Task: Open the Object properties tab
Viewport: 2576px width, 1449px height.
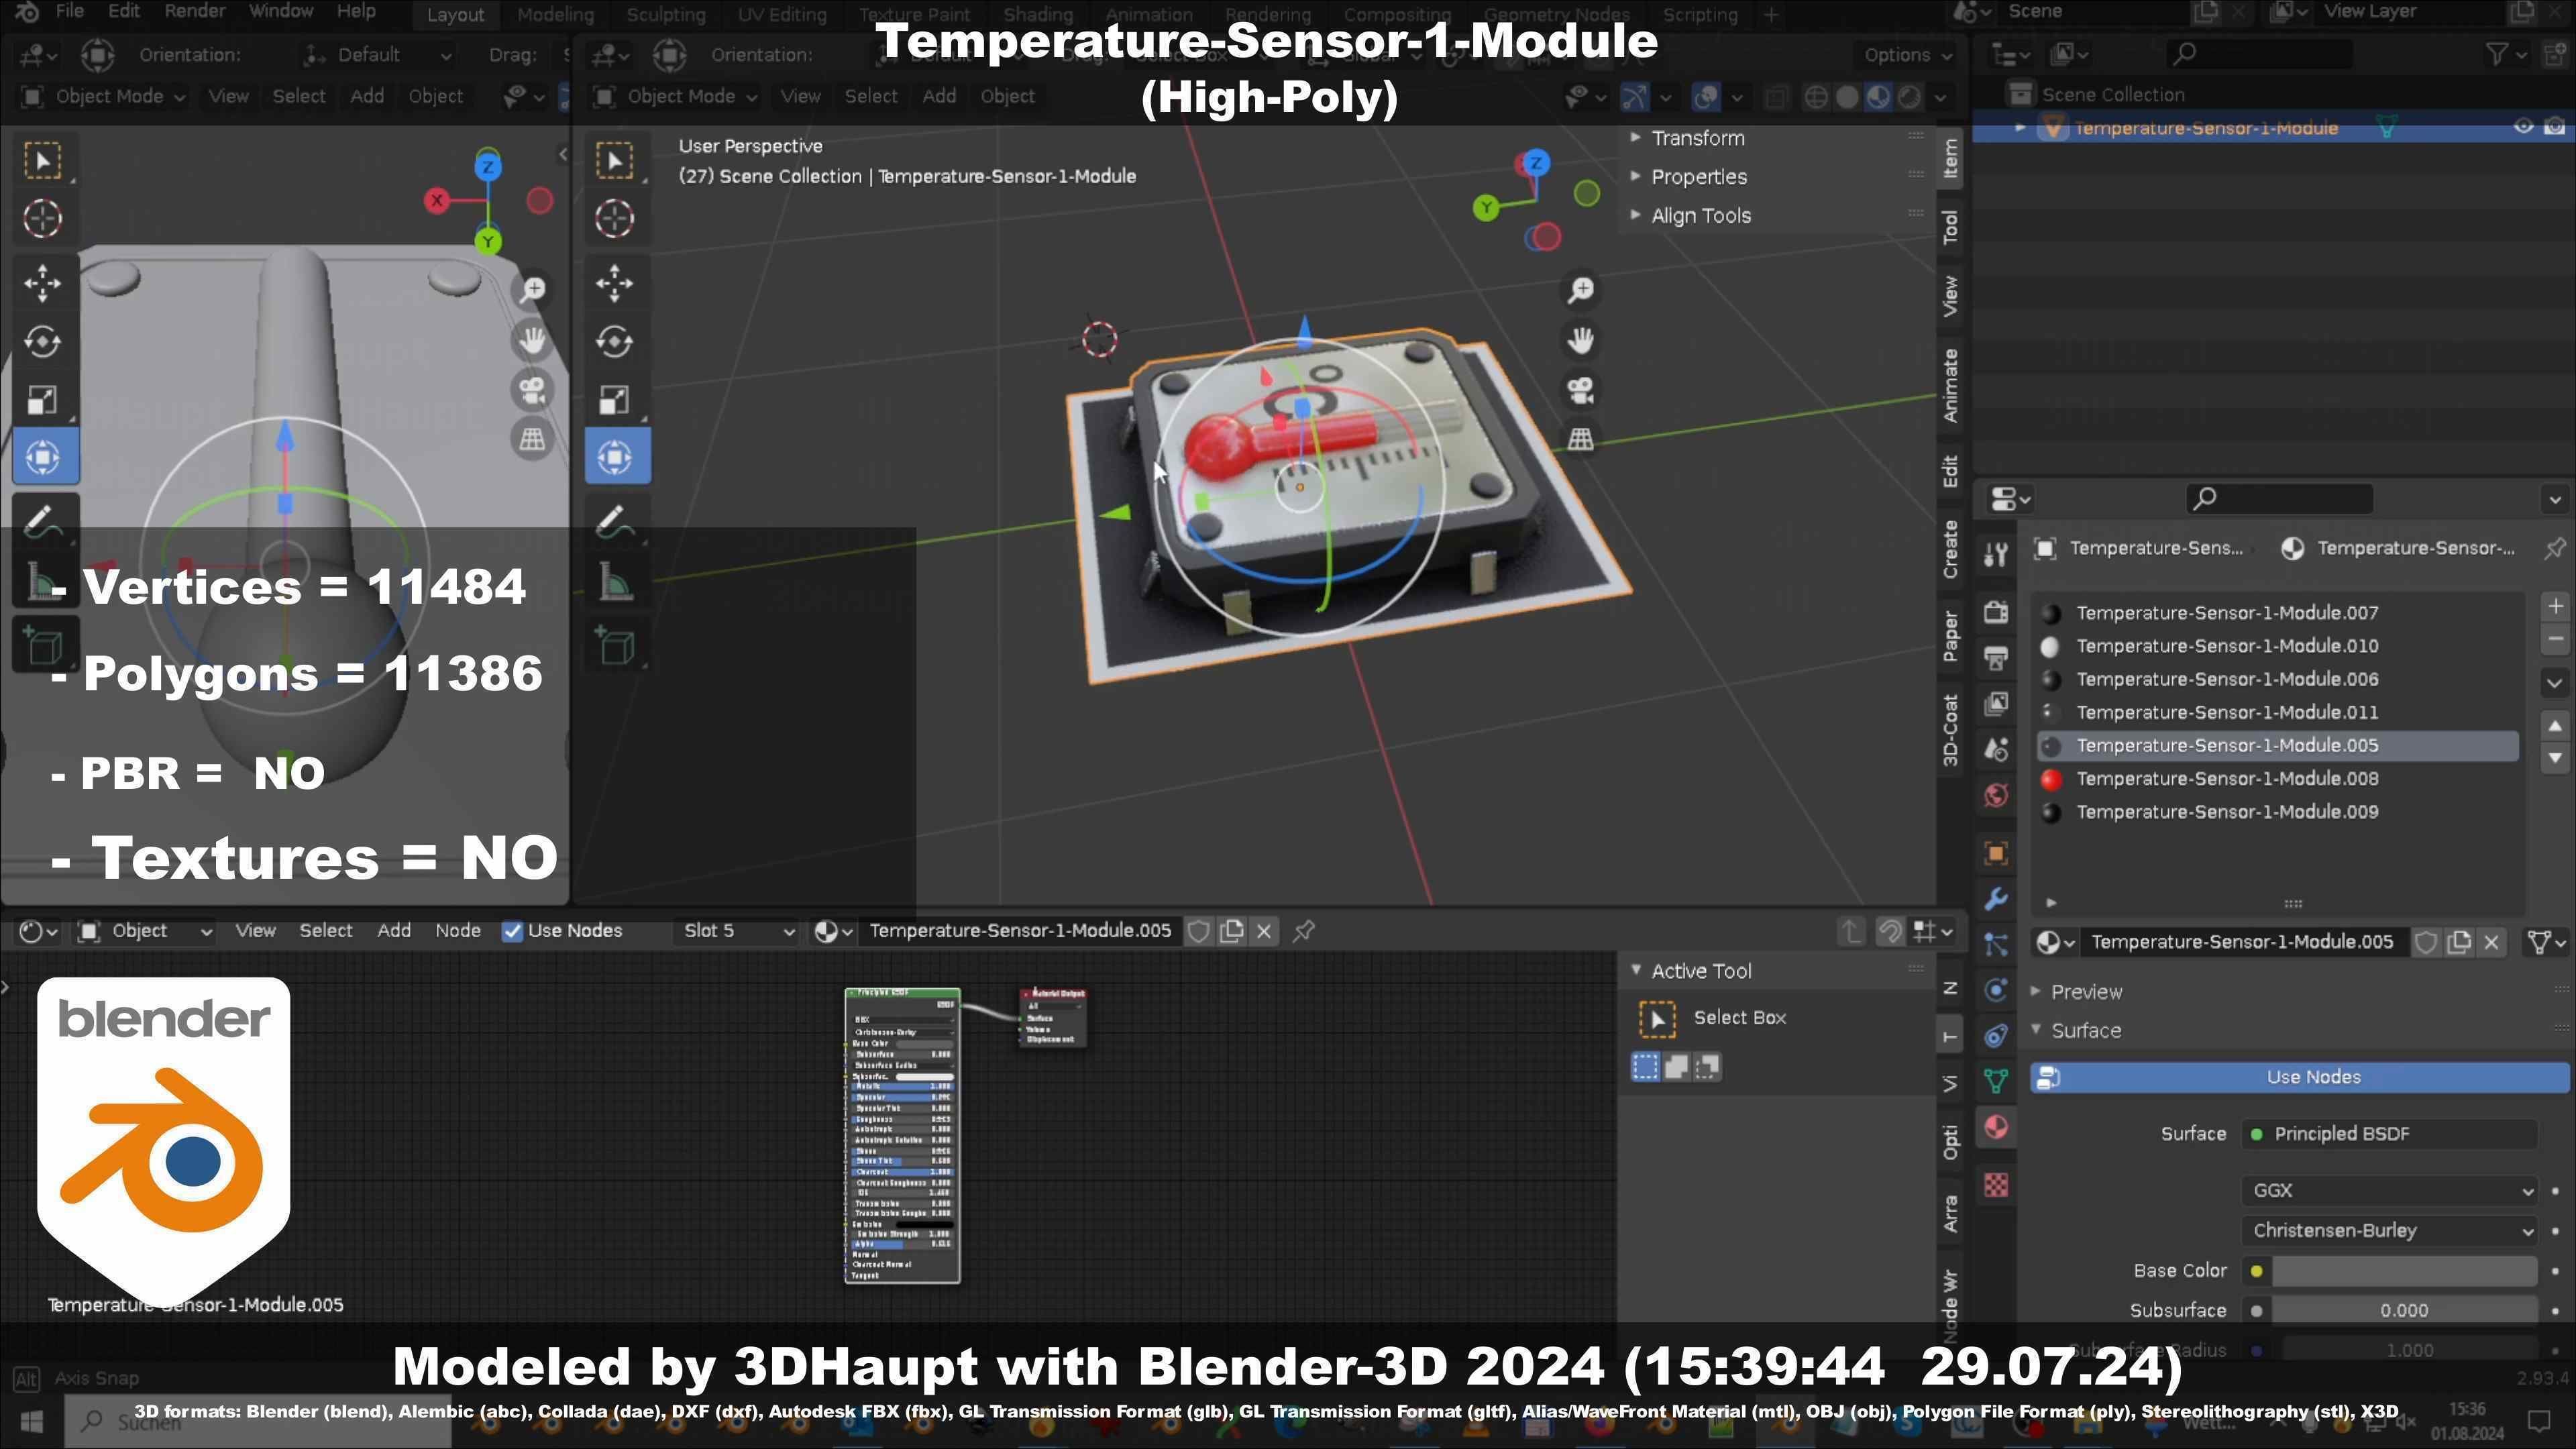Action: (x=1996, y=853)
